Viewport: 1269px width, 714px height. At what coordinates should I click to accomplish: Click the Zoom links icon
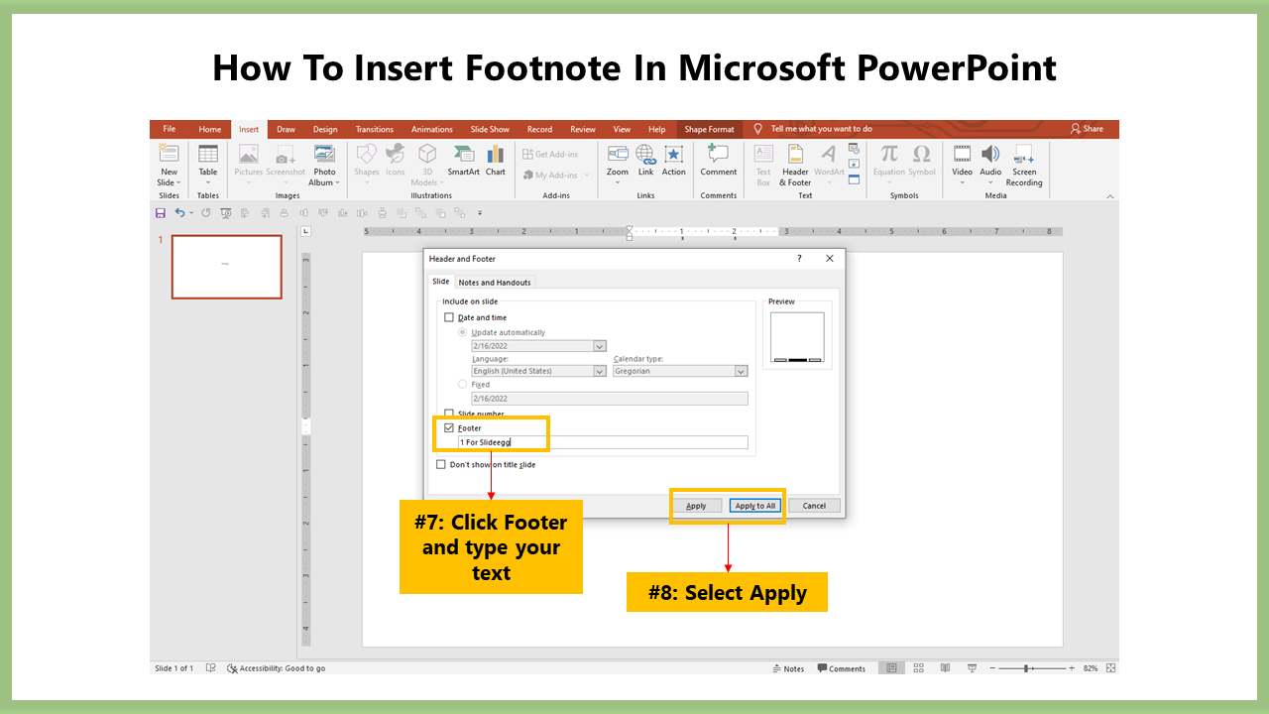618,154
